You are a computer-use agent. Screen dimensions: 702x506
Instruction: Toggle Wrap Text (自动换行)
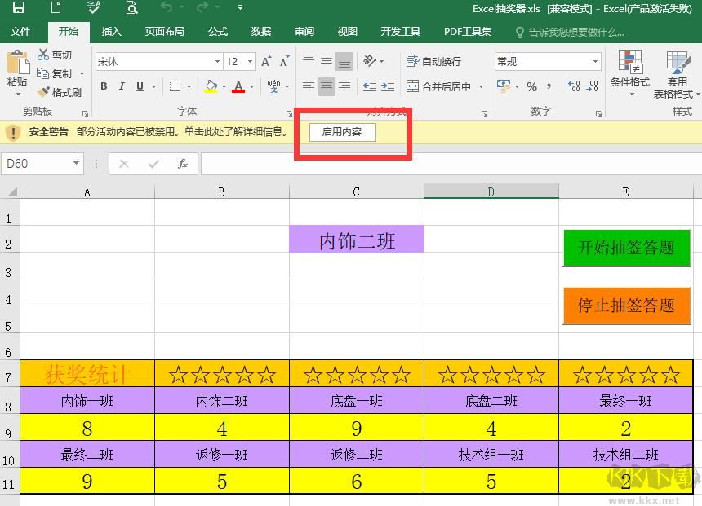(x=433, y=62)
